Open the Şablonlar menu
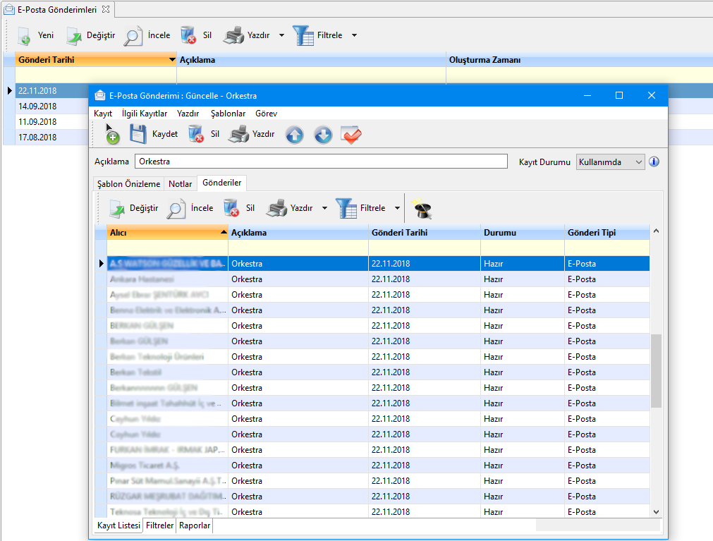Screen dimensions: 713x541 pyautogui.click(x=228, y=114)
